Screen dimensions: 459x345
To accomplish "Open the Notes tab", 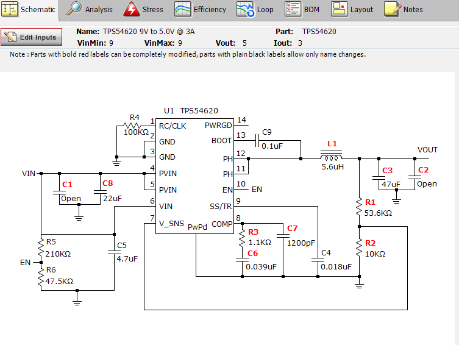I will 404,10.
